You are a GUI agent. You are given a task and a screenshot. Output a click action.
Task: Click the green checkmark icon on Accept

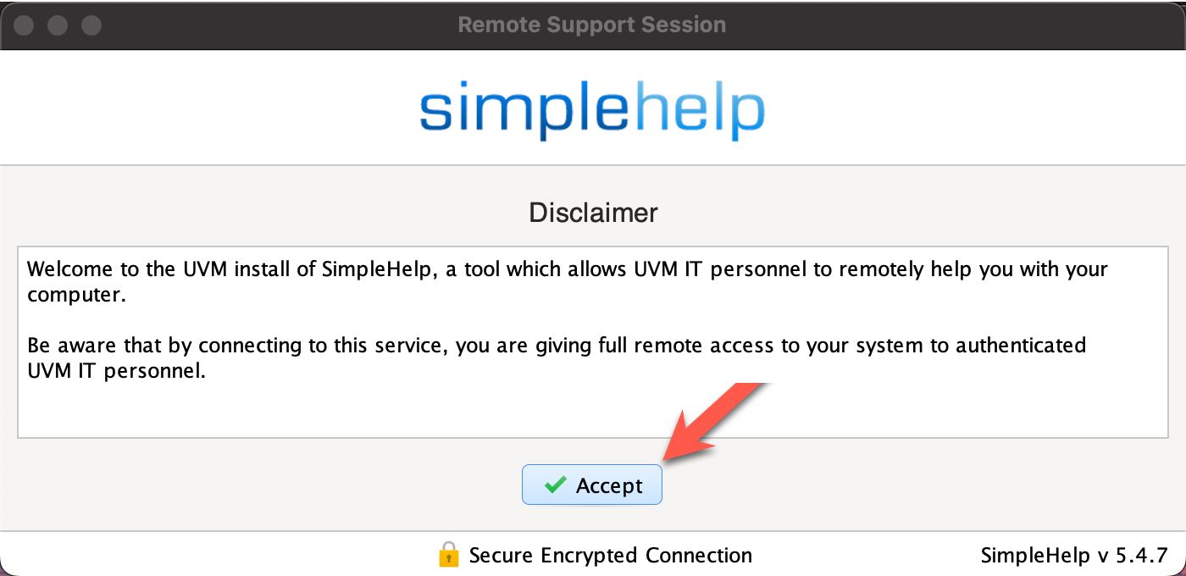[555, 485]
